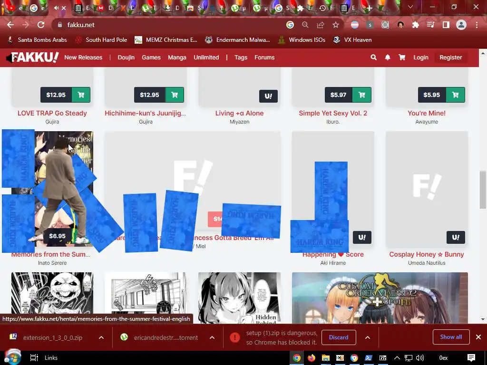Open the Chrome profile avatar icon

click(x=461, y=25)
